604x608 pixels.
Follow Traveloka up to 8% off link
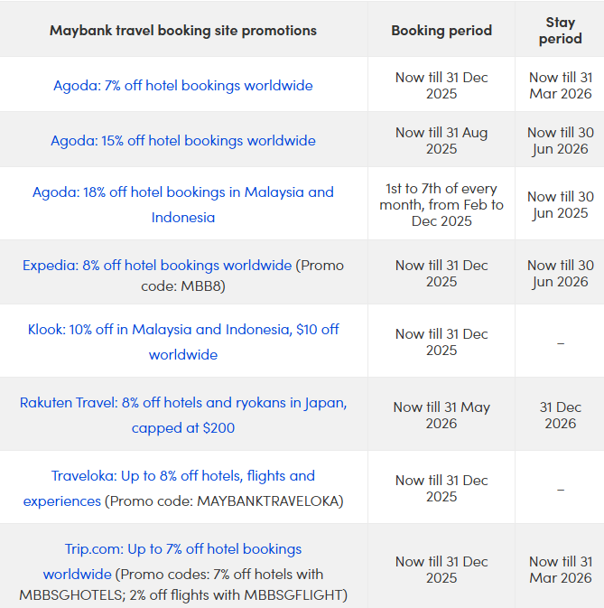(x=183, y=476)
